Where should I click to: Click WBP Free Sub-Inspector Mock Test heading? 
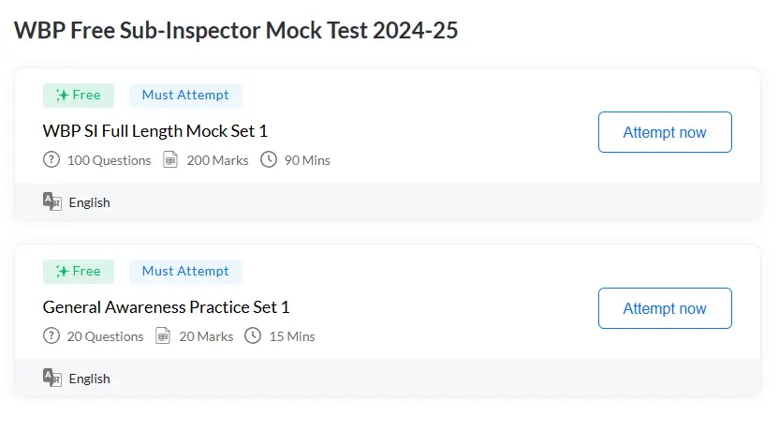click(x=236, y=30)
